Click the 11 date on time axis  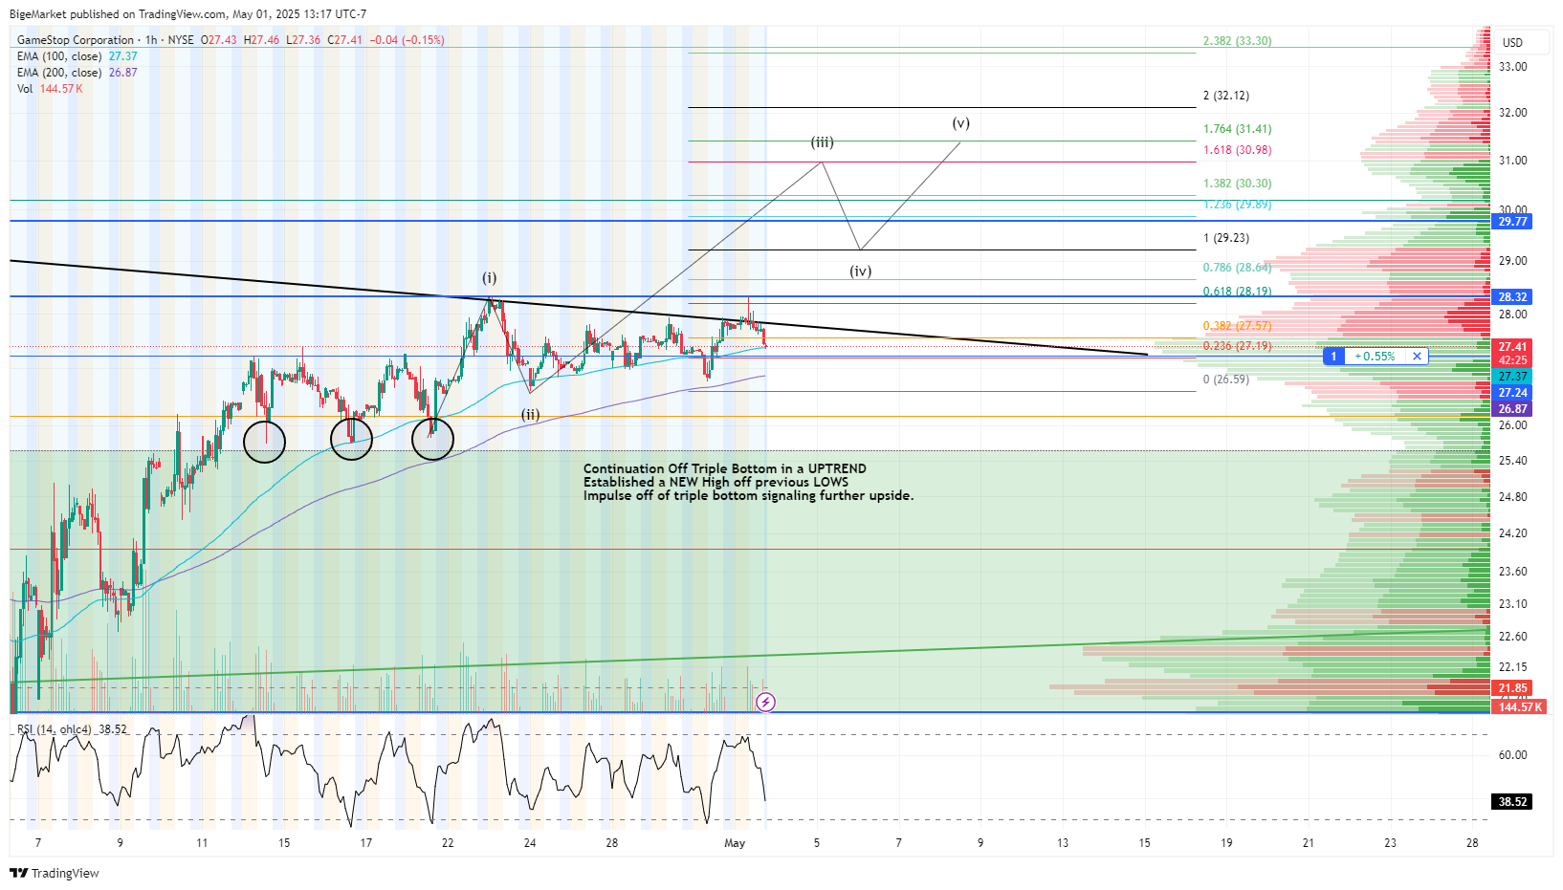202,843
